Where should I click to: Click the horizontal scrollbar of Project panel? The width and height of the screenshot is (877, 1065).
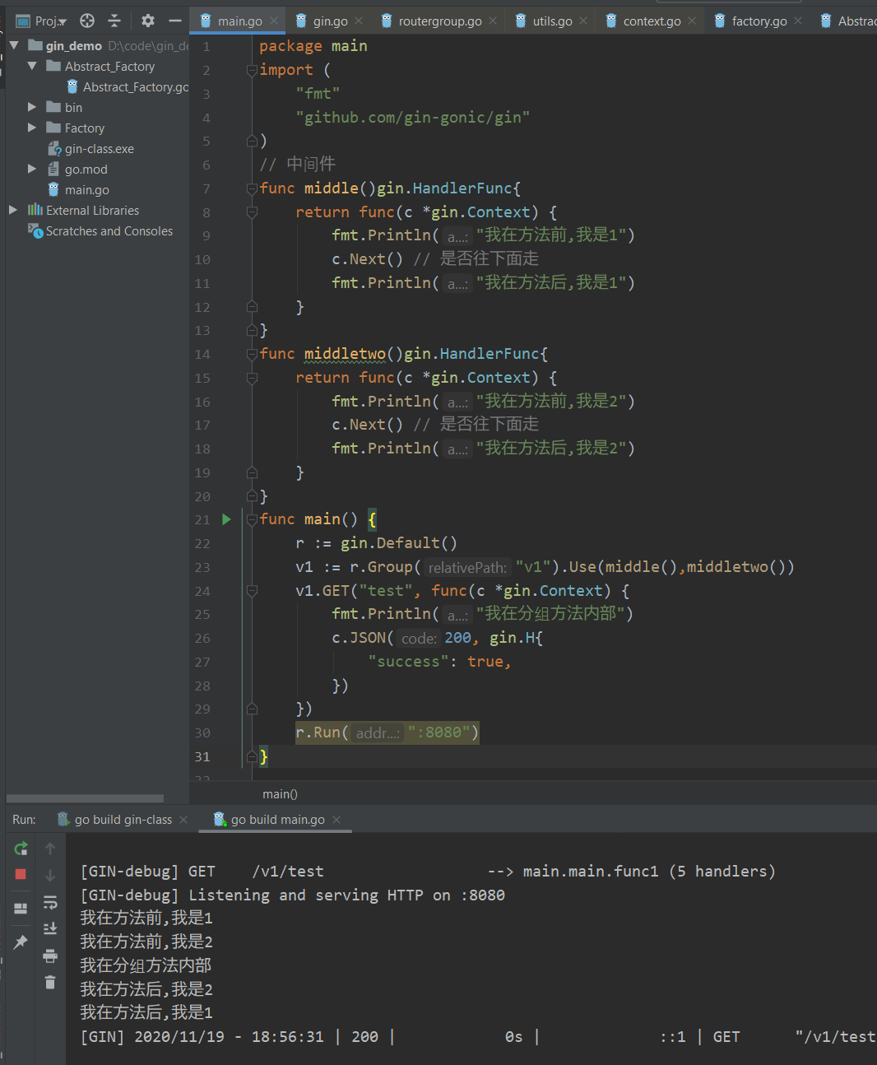85,798
